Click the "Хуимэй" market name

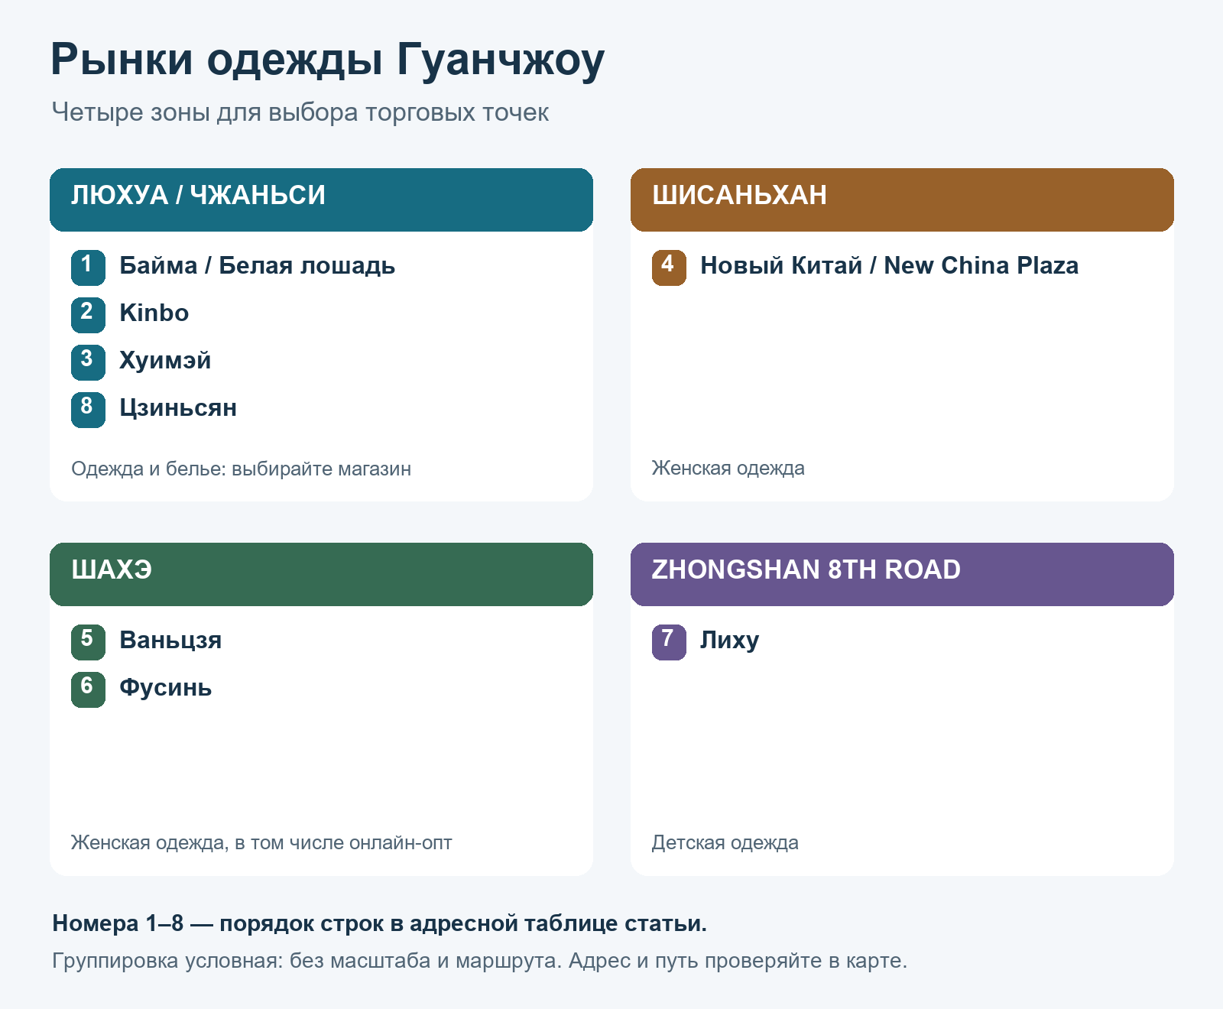pyautogui.click(x=165, y=360)
